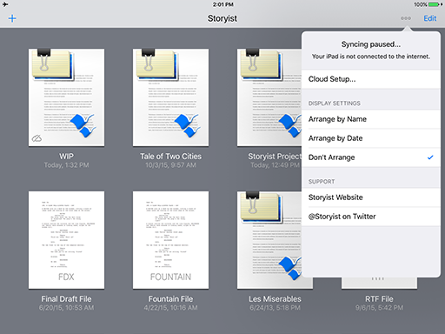
Task: Open Cloud Setup settings
Action: [371, 79]
